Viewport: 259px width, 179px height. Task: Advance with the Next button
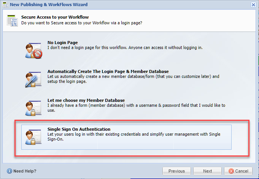(207, 171)
